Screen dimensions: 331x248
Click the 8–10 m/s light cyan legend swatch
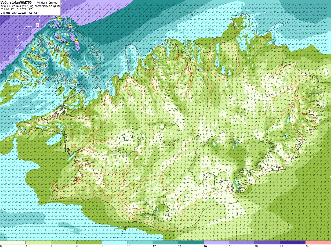[115, 243]
